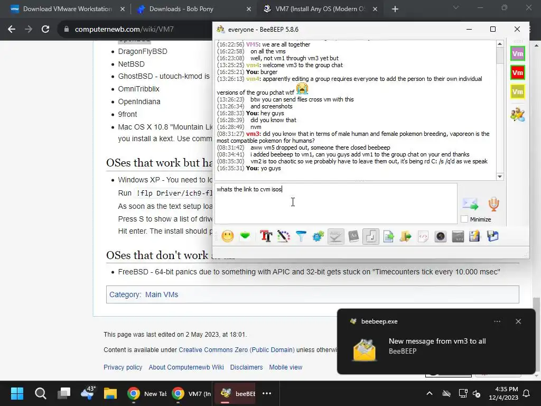This screenshot has width=541, height=406.
Task: Click the send code snippet icon
Action: 423,236
